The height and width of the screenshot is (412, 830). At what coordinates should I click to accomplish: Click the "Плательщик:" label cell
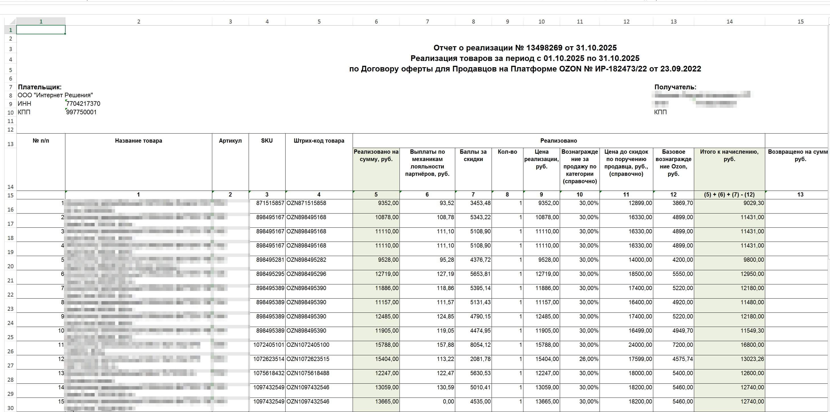(x=39, y=87)
